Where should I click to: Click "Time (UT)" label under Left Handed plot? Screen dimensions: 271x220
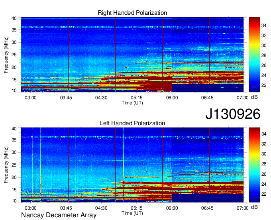pos(132,213)
